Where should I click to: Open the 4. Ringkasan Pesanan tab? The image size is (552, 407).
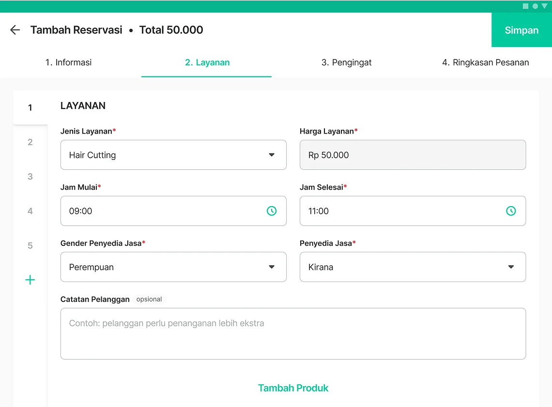pos(486,62)
